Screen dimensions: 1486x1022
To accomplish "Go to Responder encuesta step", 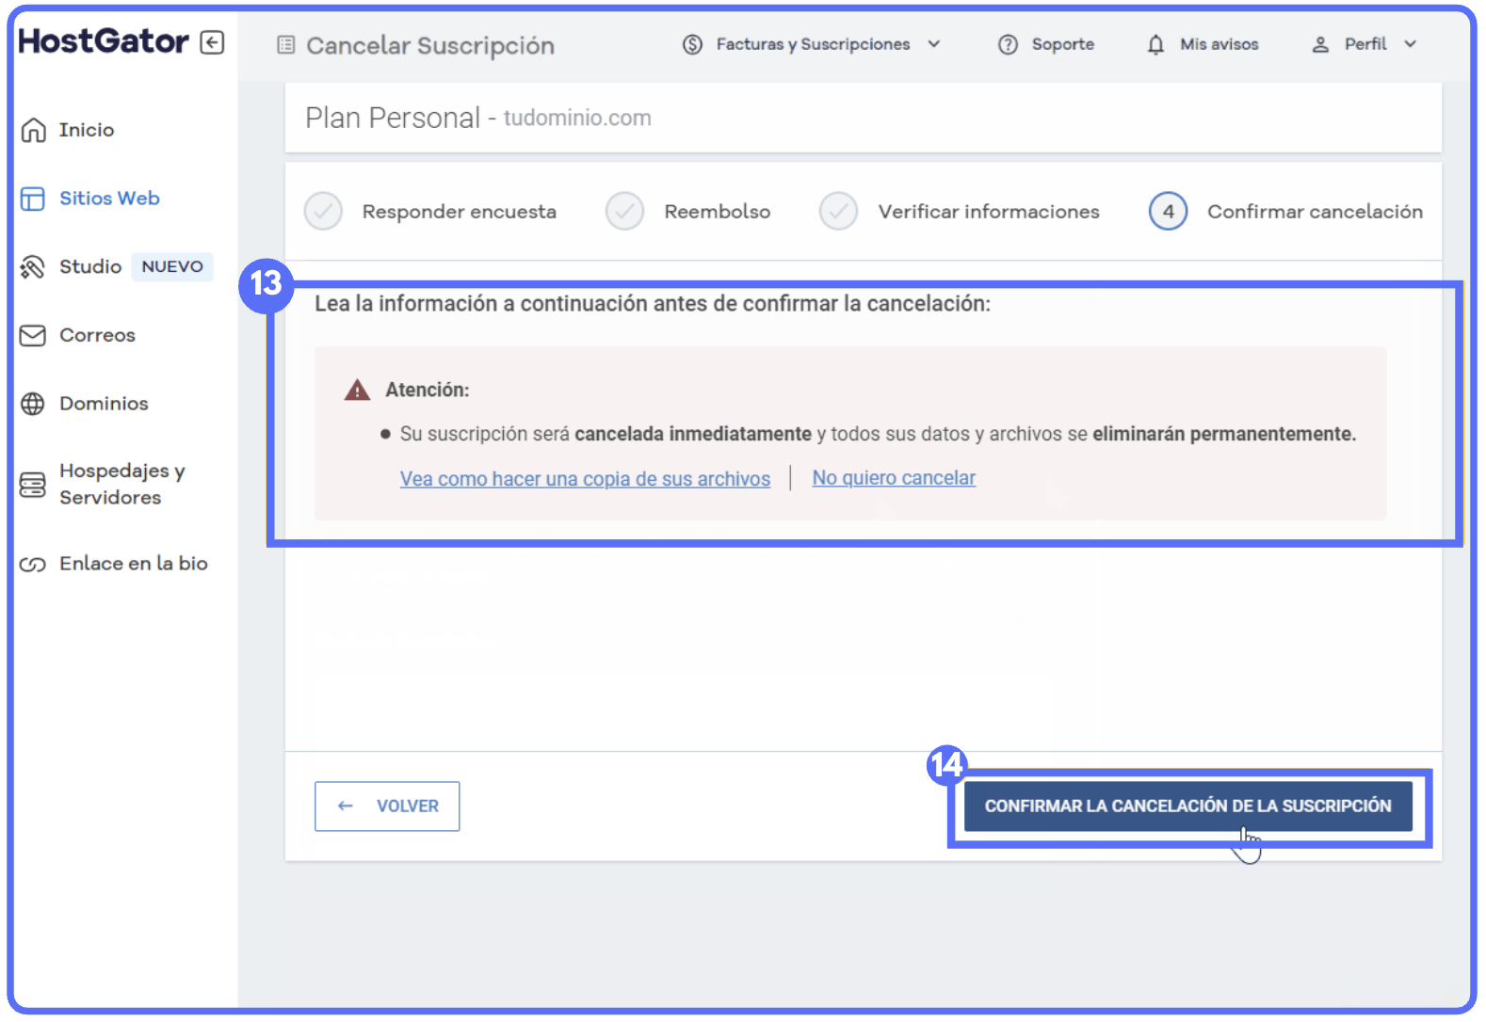I will pyautogui.click(x=323, y=212).
